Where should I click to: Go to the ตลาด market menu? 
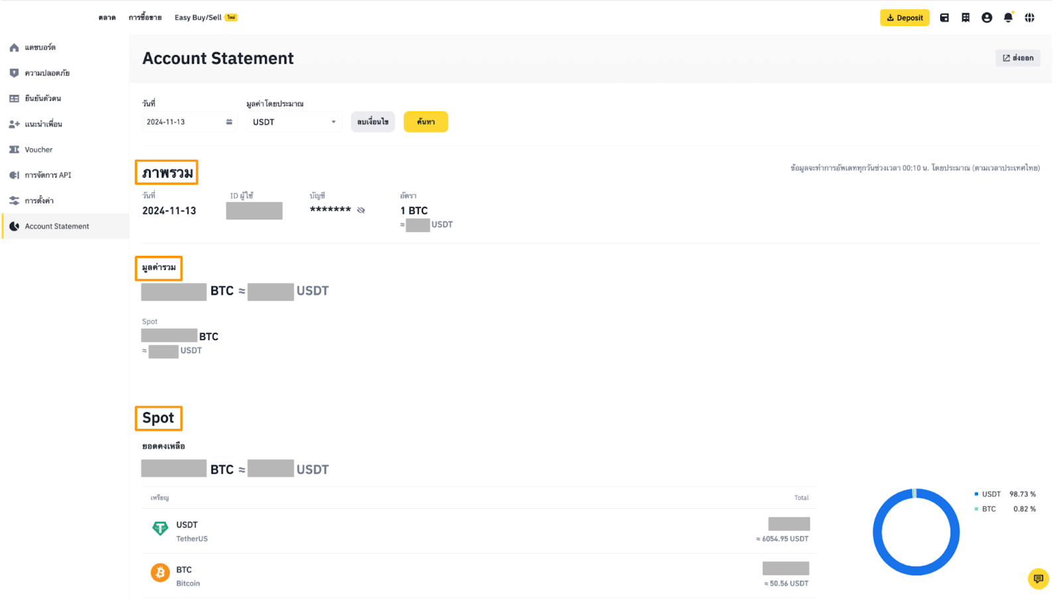pos(107,18)
